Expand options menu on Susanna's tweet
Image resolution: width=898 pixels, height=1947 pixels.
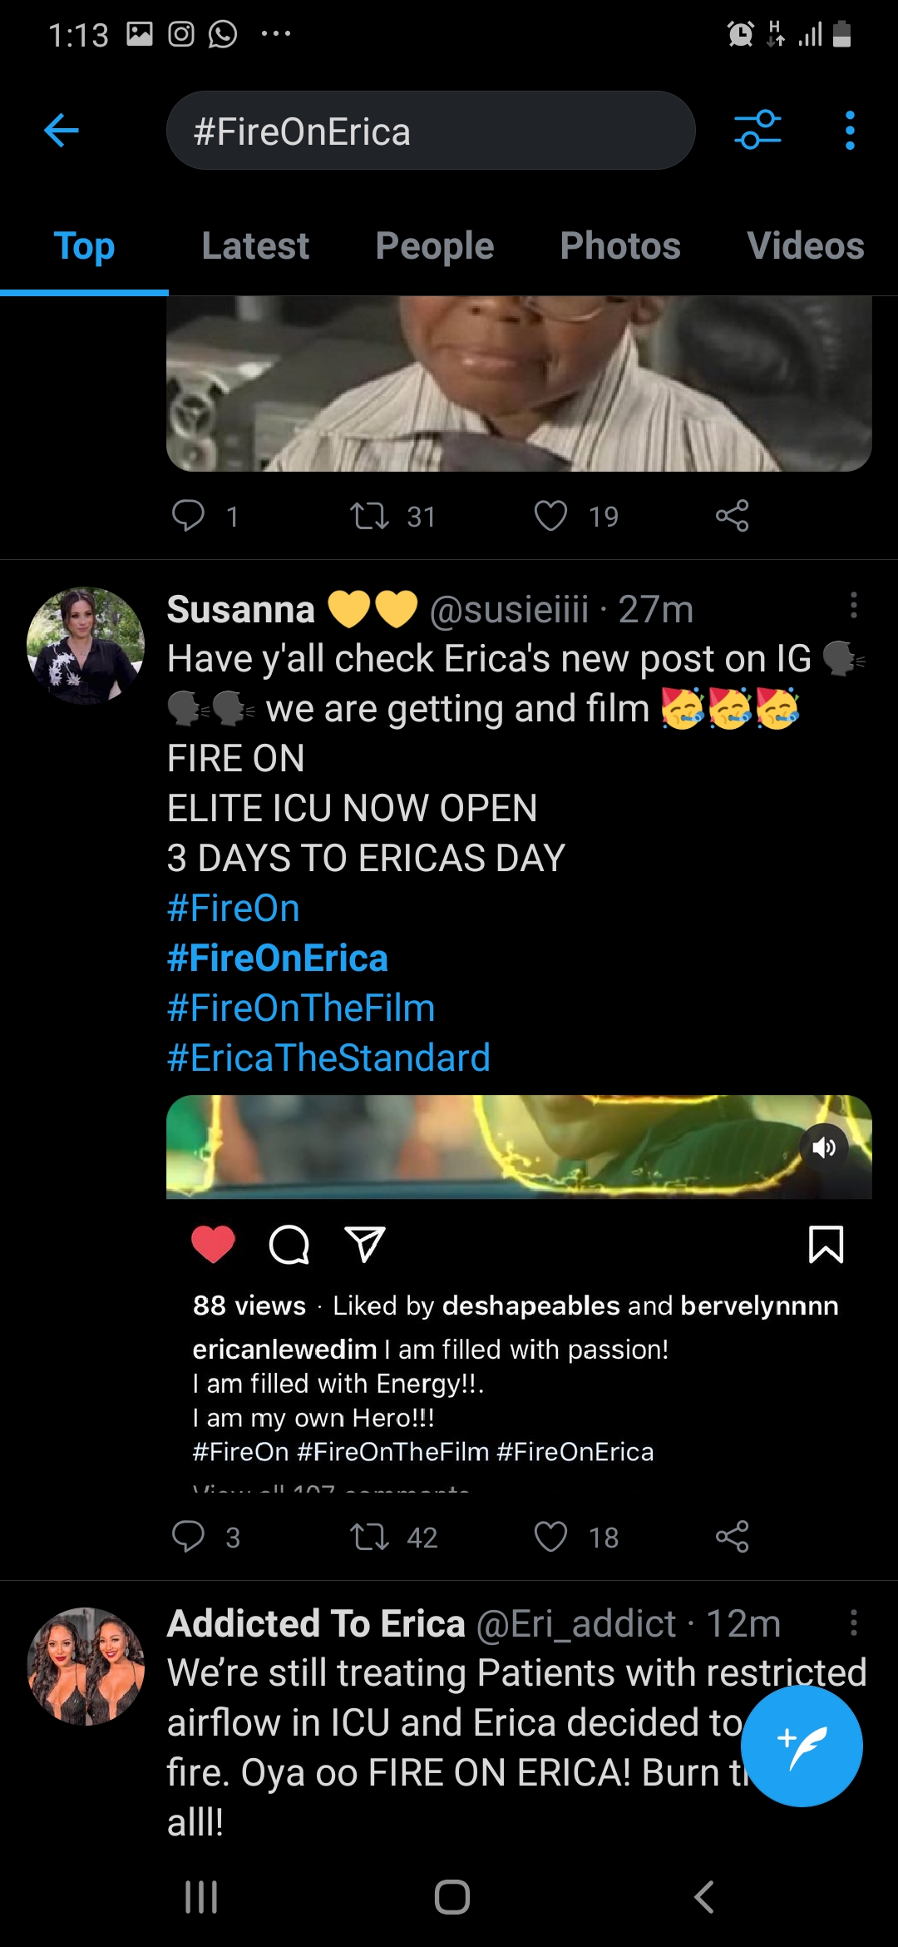(853, 606)
